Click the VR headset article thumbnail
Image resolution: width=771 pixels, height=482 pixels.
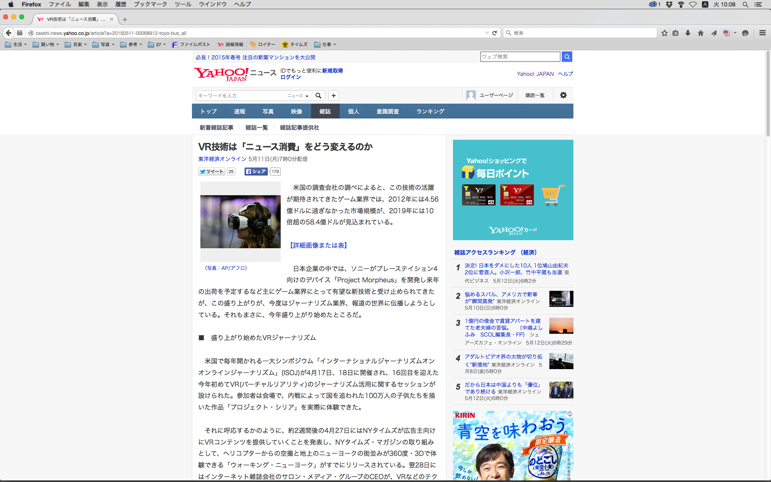coord(240,221)
